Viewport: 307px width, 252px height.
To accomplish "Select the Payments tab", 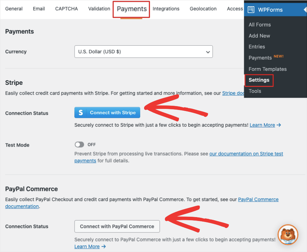I will tap(132, 9).
